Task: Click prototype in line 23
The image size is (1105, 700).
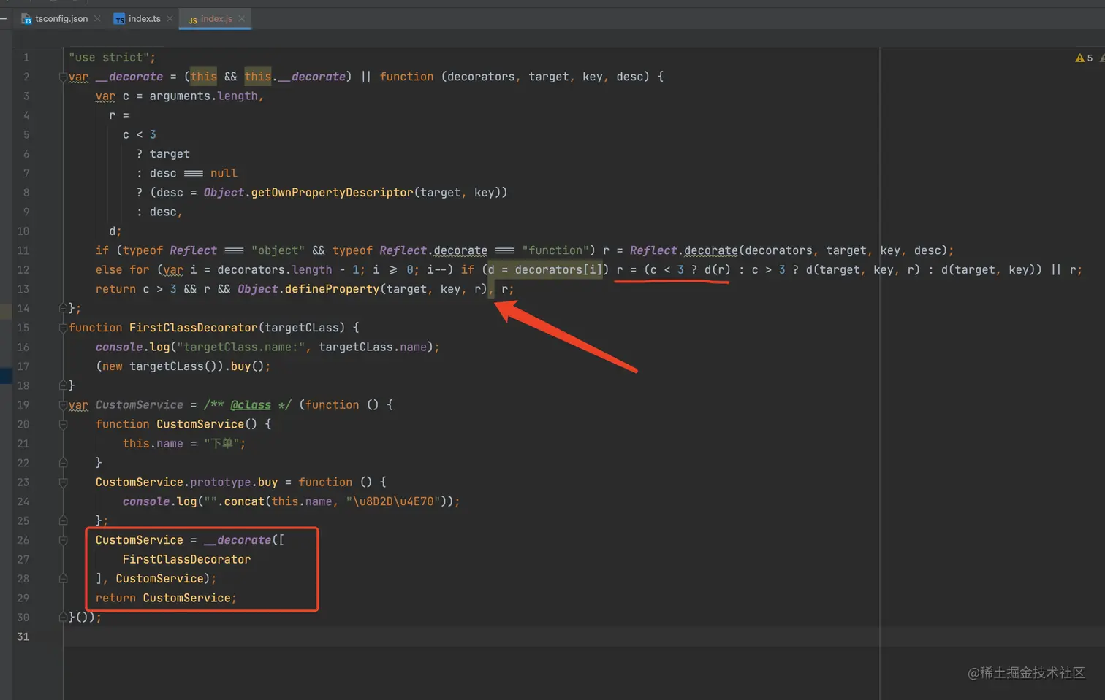Action: coord(220,482)
